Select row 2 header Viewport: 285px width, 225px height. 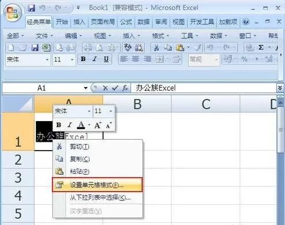tap(18, 160)
